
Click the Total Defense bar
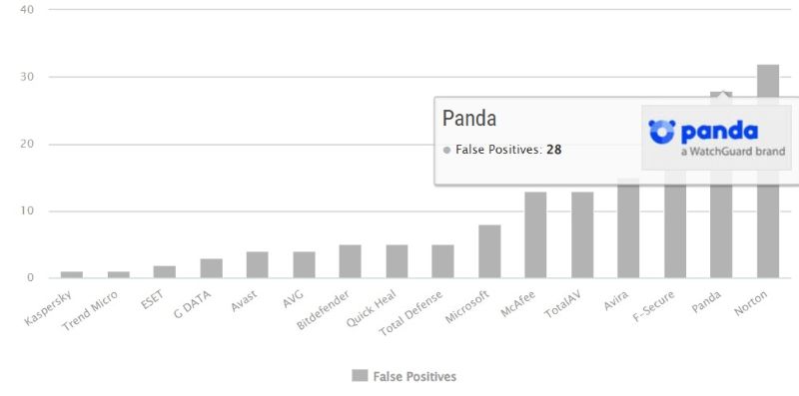[x=442, y=261]
